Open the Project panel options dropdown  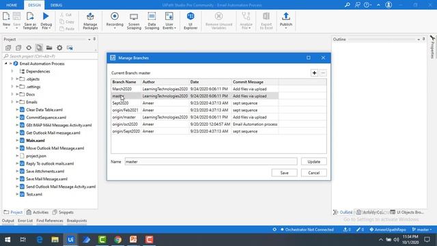pyautogui.click(x=89, y=40)
